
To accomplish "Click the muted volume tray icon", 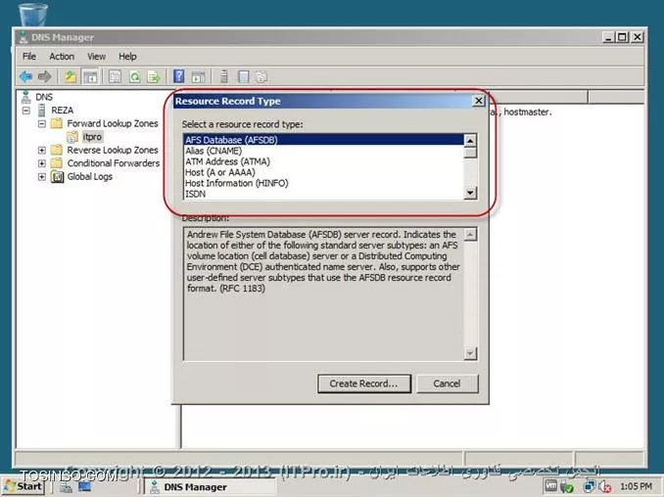I will point(604,487).
